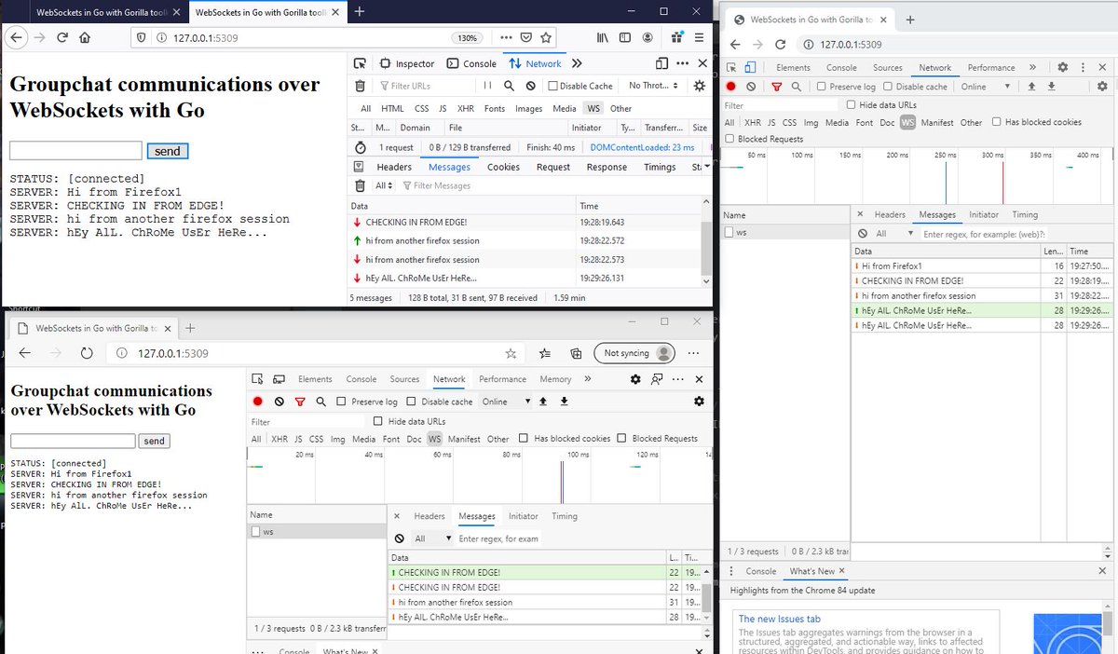Image resolution: width=1118 pixels, height=654 pixels.
Task: Enable Edge Preserve log checkbox
Action: pyautogui.click(x=342, y=402)
